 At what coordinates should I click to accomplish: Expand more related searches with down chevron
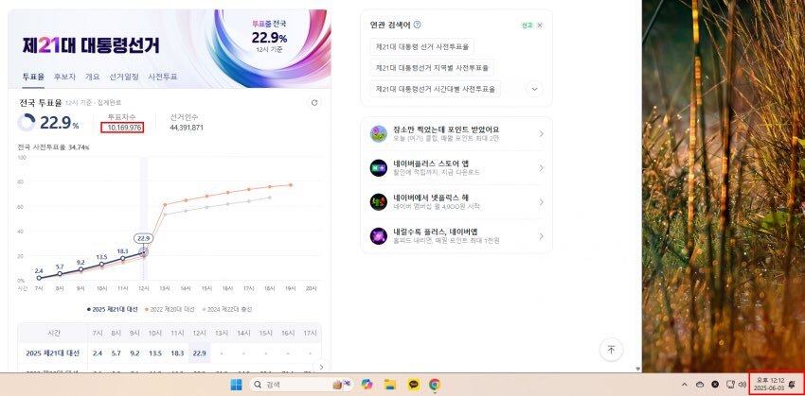tap(534, 89)
